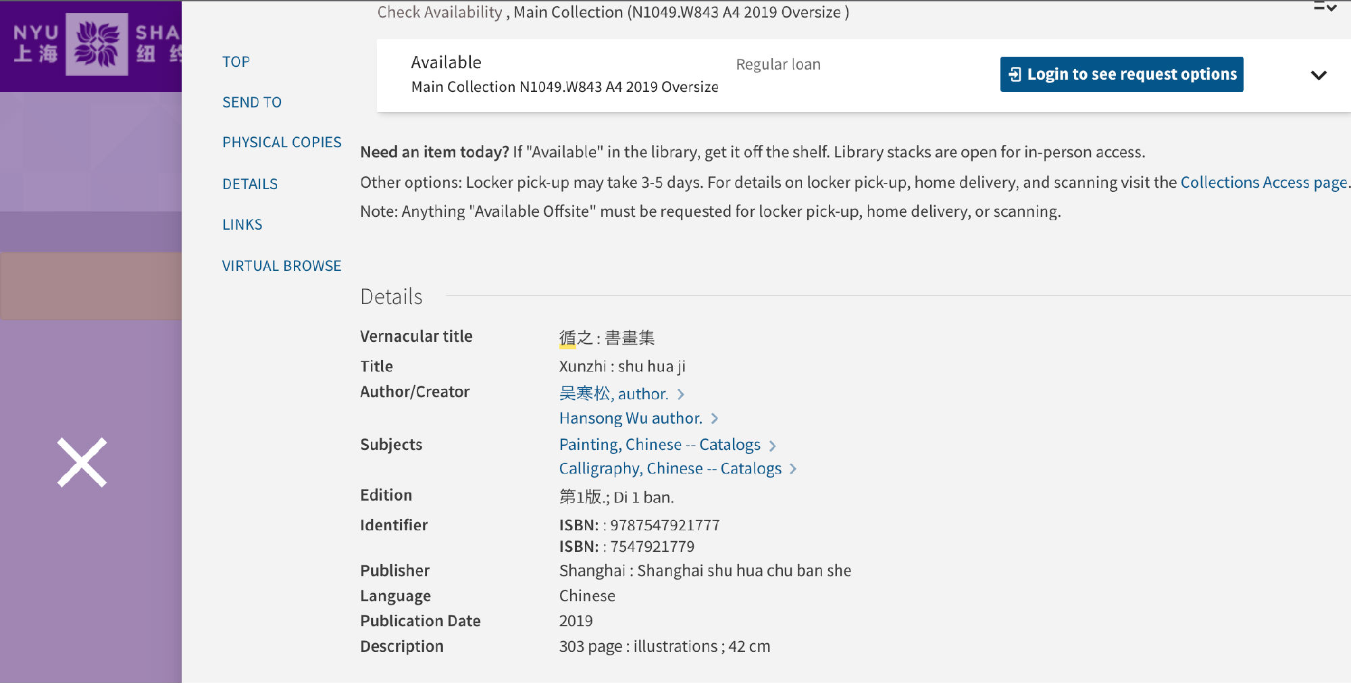1351x683 pixels.
Task: Close the record with the white X icon
Action: [x=82, y=463]
